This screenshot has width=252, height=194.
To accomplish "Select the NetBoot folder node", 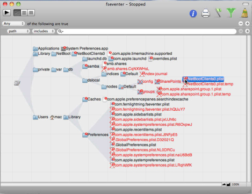I will tap(61, 54).
